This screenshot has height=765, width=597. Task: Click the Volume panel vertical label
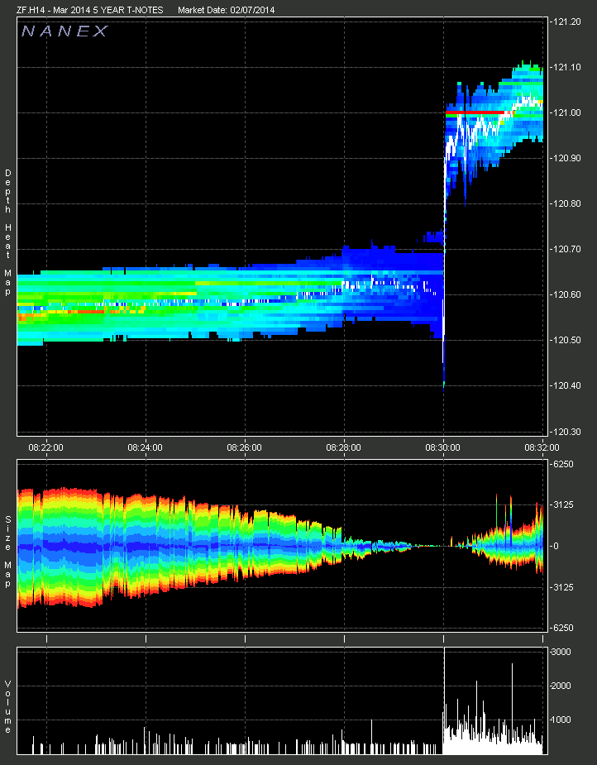[8, 706]
